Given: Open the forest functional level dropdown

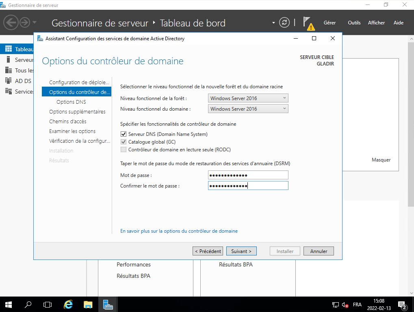Looking at the screenshot, I should pyautogui.click(x=248, y=98).
